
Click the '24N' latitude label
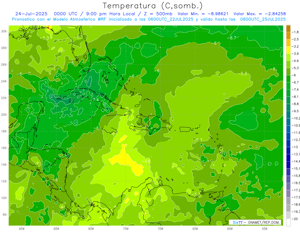tap(4, 81)
